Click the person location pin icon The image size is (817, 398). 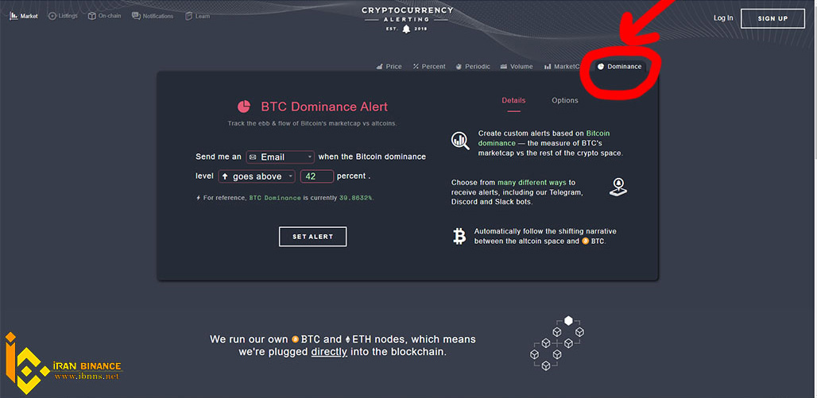pos(618,187)
